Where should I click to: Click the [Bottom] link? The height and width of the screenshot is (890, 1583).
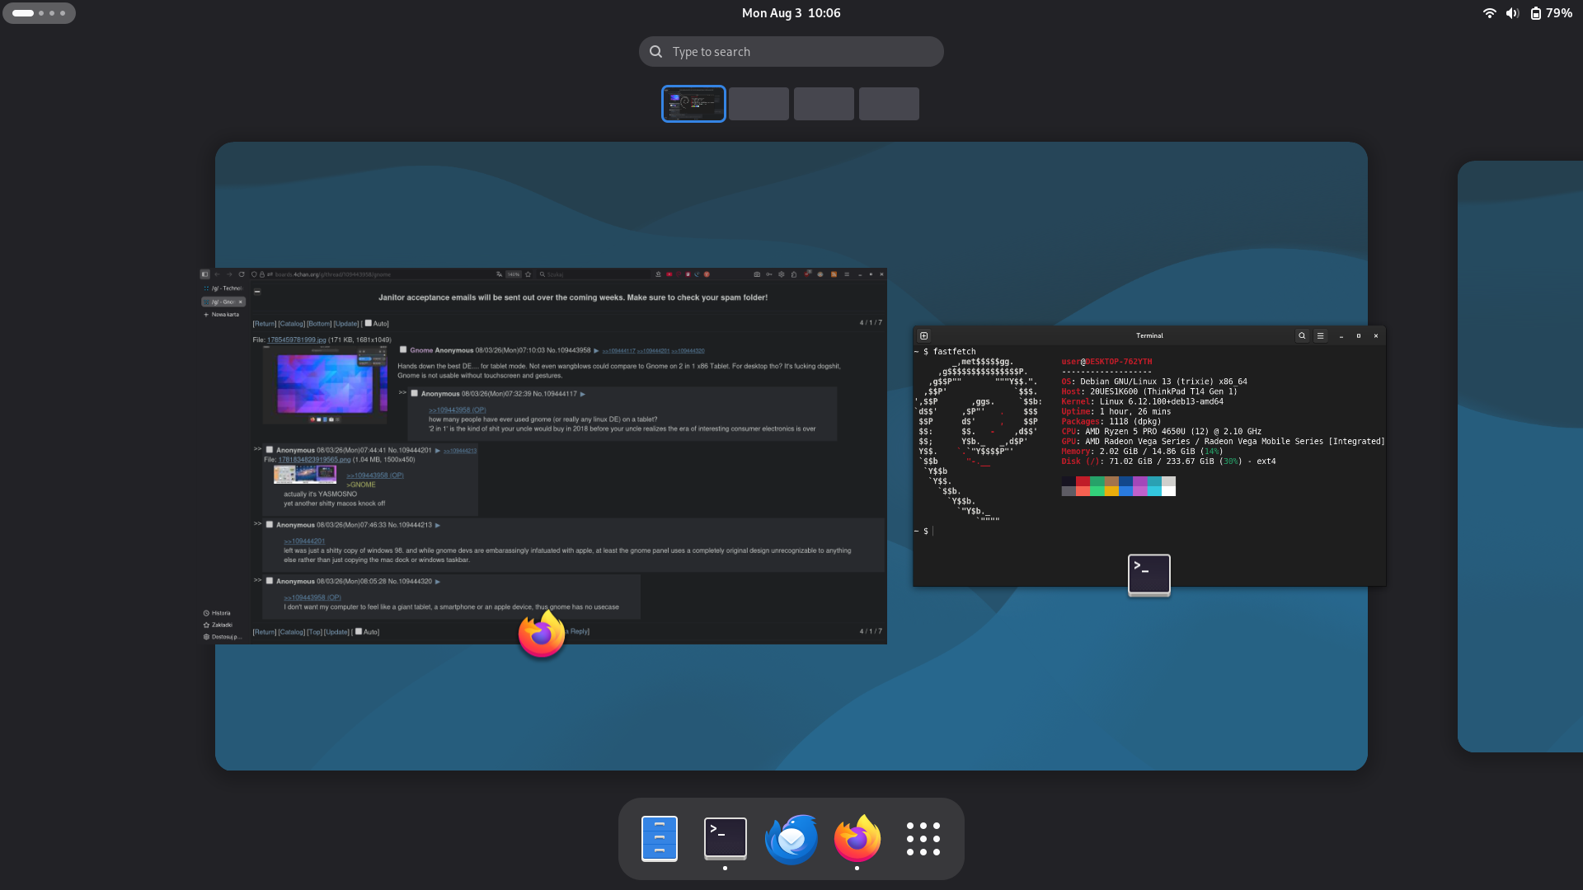tap(319, 324)
